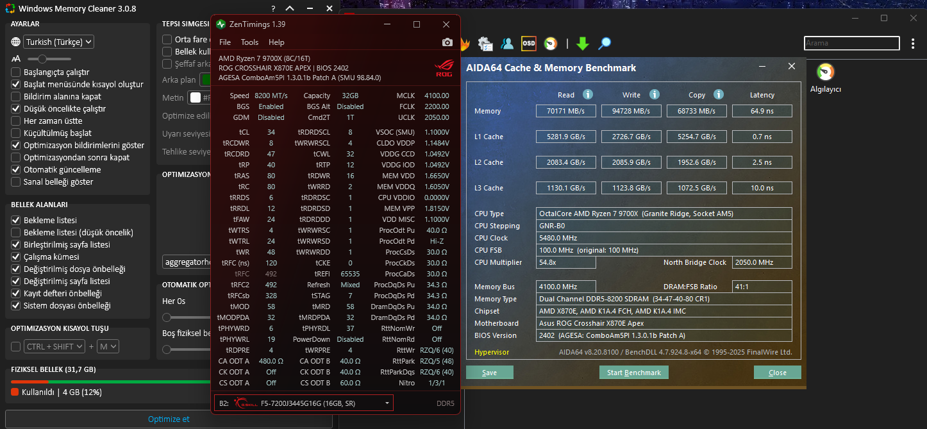The width and height of the screenshot is (927, 429).
Task: Toggle Otomatik güncelleme checkbox
Action: coord(16,169)
